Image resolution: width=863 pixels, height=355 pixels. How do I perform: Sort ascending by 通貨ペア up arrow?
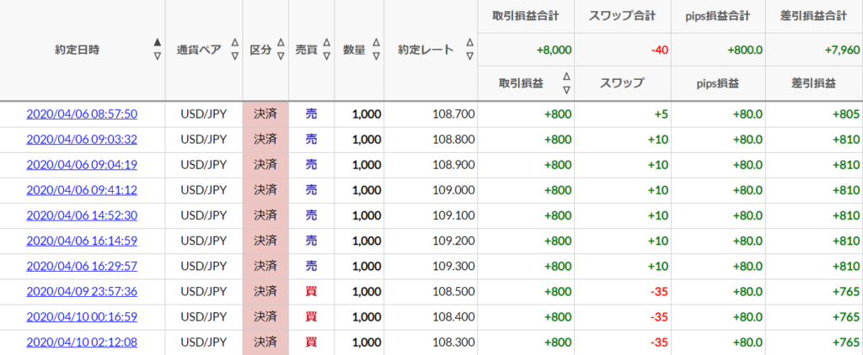235,42
